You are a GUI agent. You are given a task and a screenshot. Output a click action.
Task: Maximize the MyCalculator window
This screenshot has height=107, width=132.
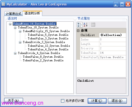122,4
